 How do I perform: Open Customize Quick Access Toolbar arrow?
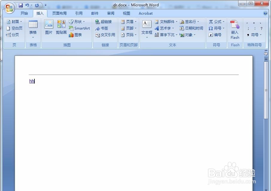46,5
